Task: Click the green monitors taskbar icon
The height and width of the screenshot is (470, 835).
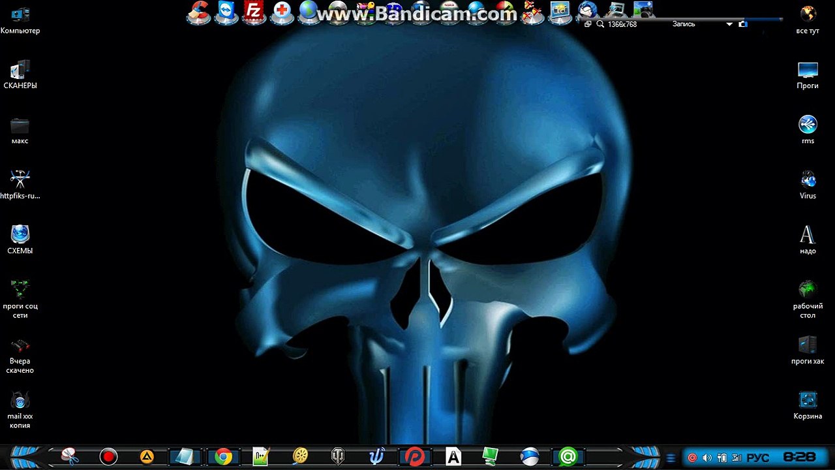Action: coord(491,456)
